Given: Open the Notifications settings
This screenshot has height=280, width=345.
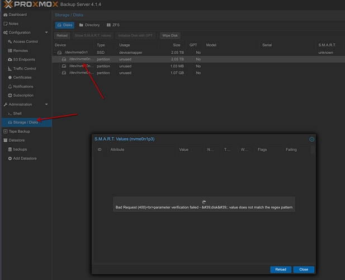Looking at the screenshot, I should (23, 86).
